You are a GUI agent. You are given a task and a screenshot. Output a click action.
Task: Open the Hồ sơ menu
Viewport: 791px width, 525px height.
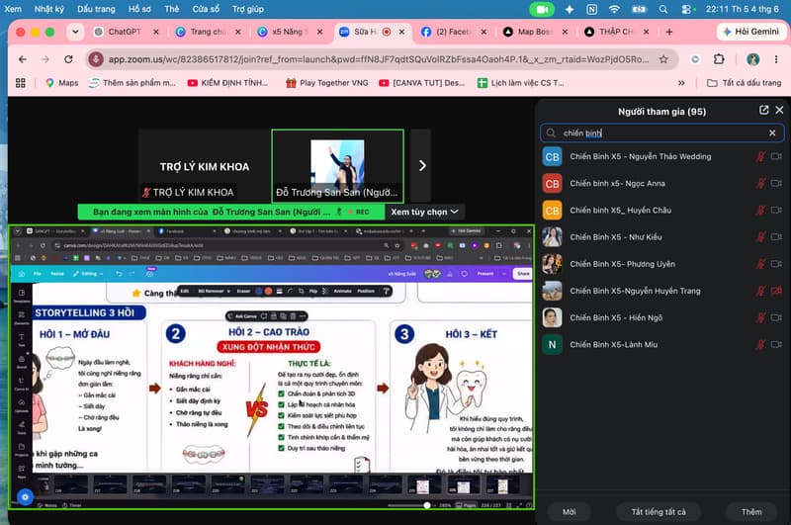pos(139,9)
